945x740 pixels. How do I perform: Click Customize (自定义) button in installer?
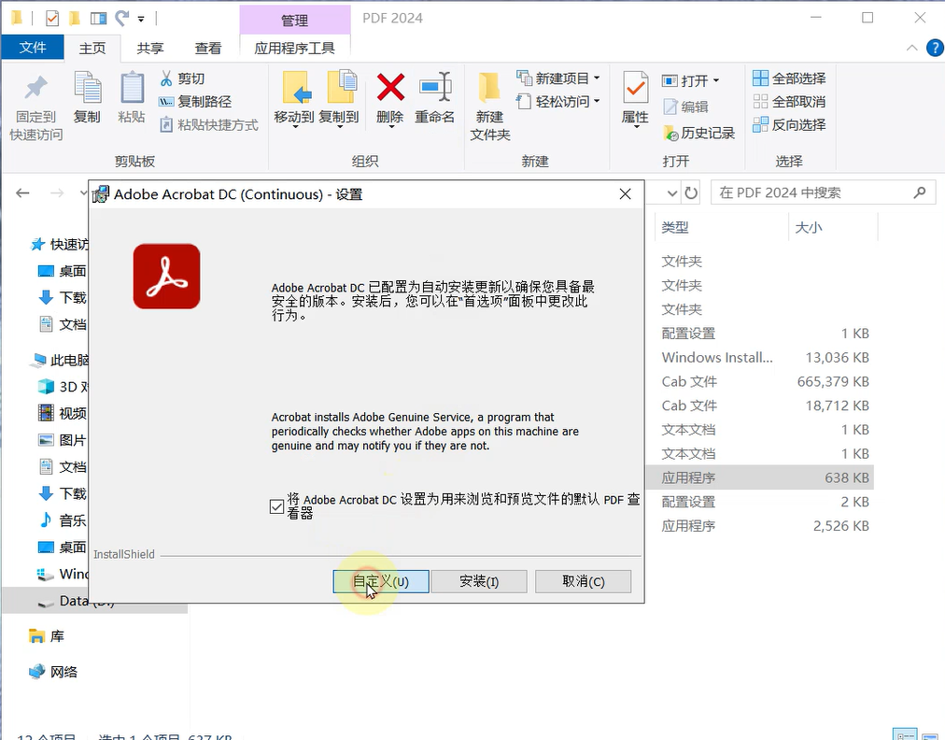(381, 581)
